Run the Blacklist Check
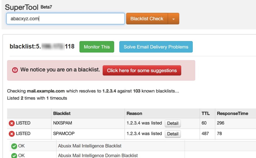Image resolution: width=256 pixels, height=158 pixels. point(146,18)
